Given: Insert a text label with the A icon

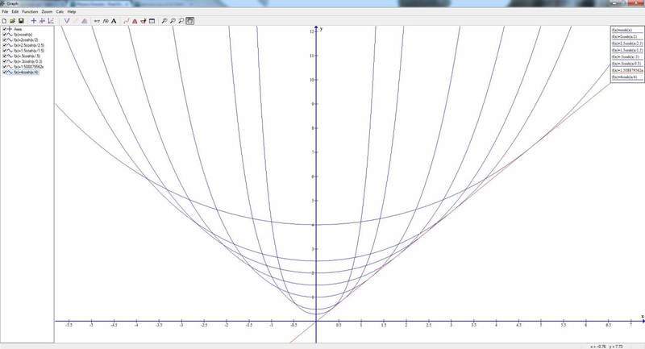Looking at the screenshot, I should (x=113, y=21).
